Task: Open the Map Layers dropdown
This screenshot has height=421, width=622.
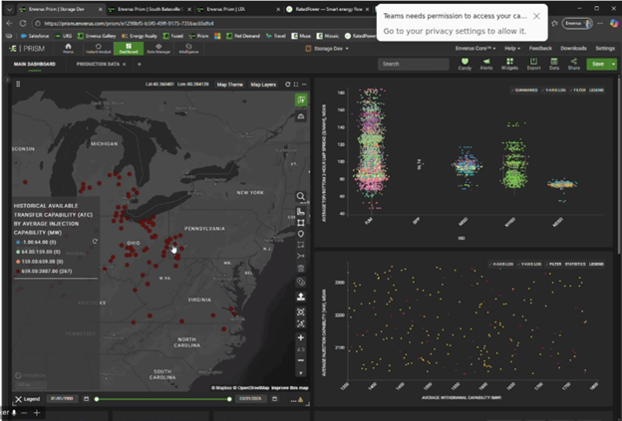Action: tap(263, 85)
